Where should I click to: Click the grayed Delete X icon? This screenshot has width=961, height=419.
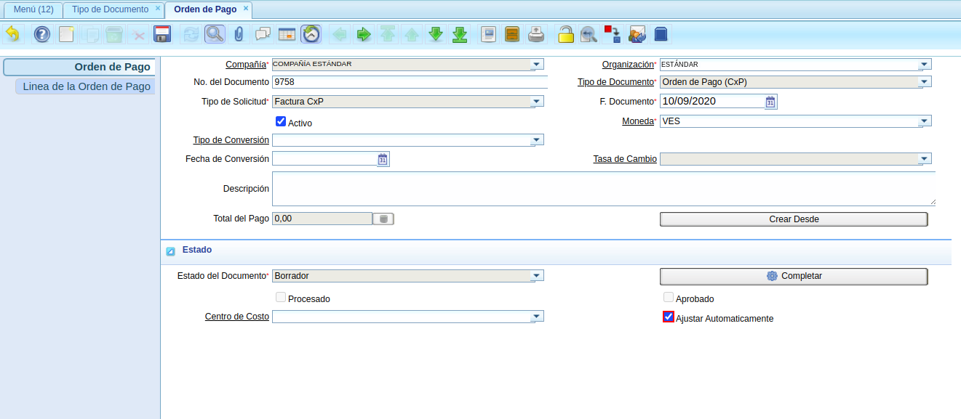point(137,34)
